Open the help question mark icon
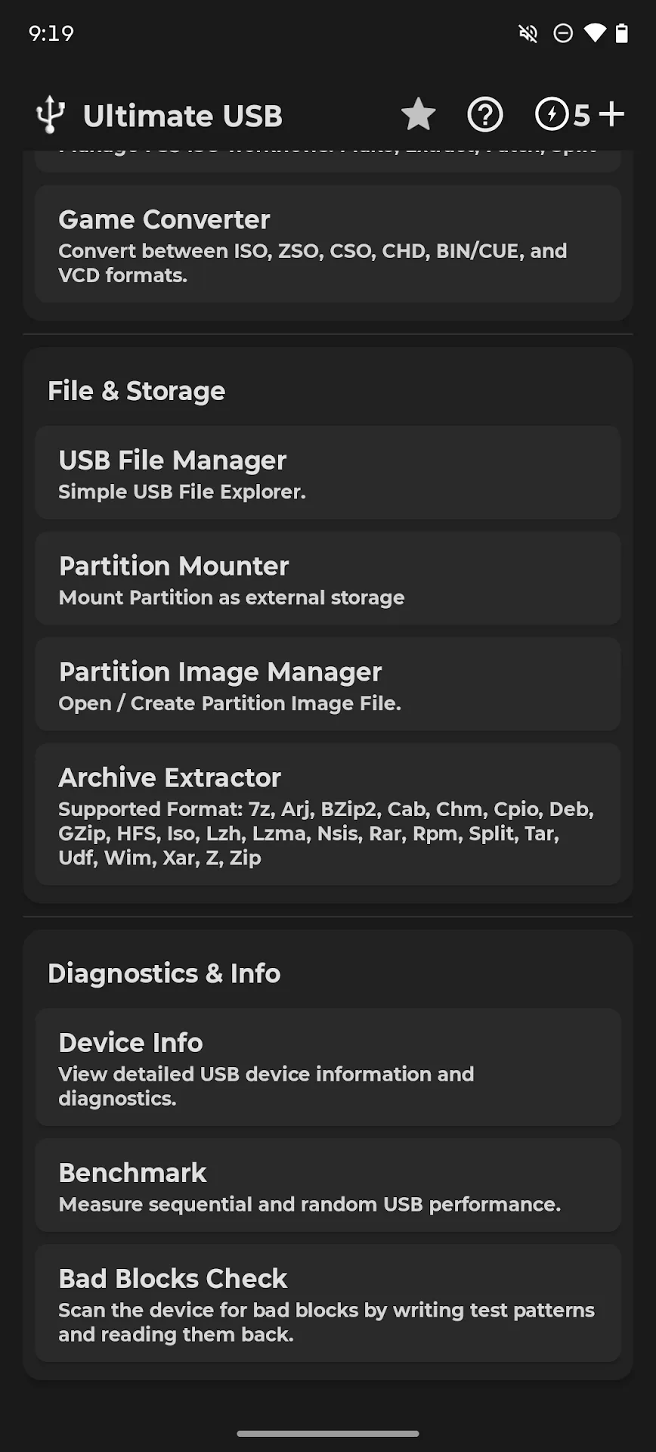 485,115
